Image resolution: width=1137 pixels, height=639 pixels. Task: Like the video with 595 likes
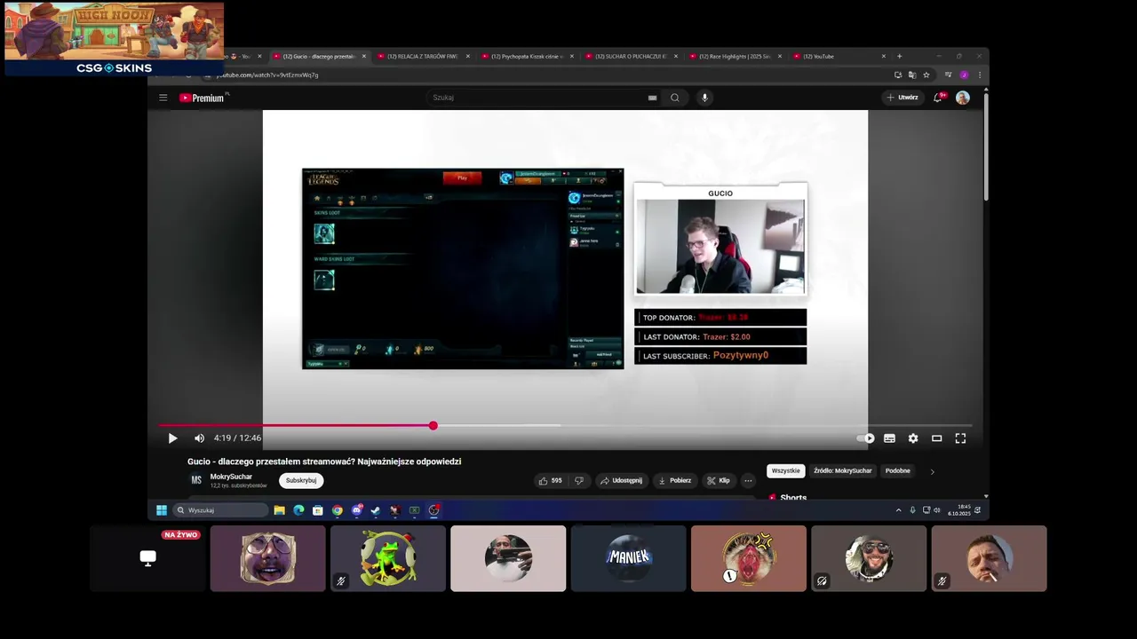click(x=550, y=481)
